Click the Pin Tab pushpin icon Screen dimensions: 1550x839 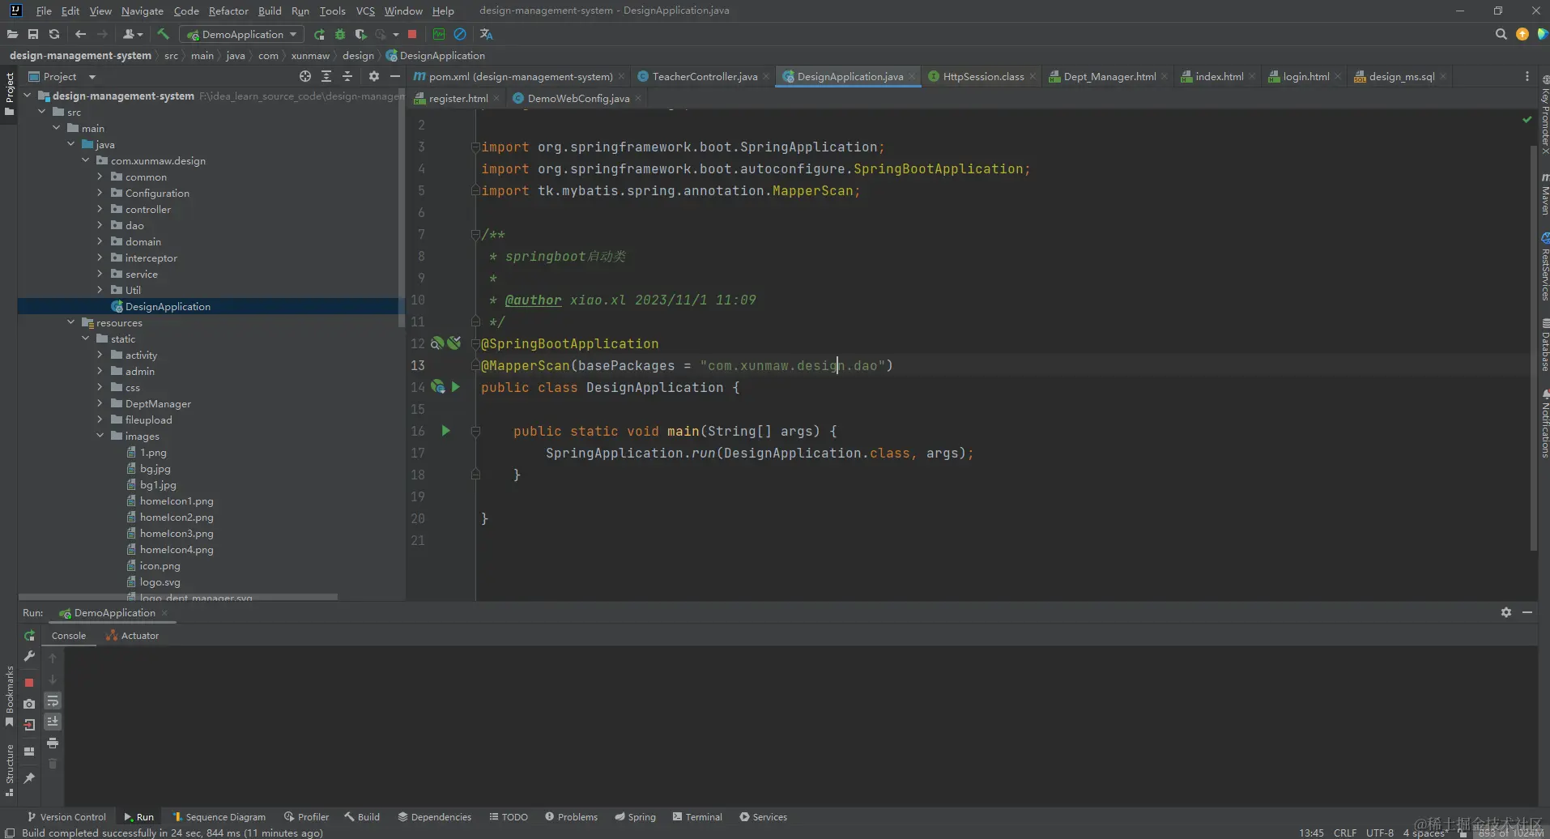(x=29, y=778)
